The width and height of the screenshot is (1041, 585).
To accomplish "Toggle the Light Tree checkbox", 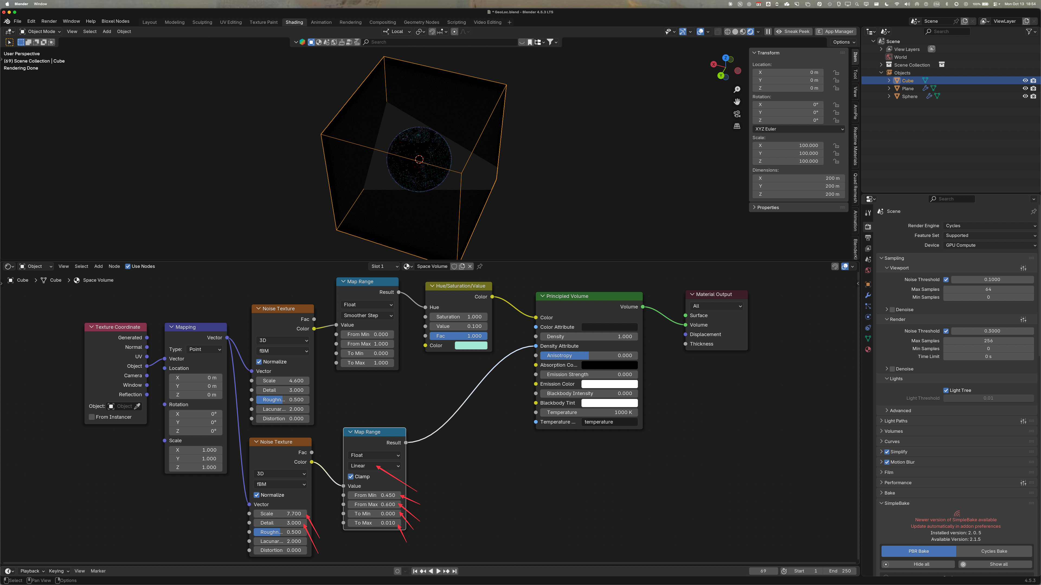I will click(946, 390).
